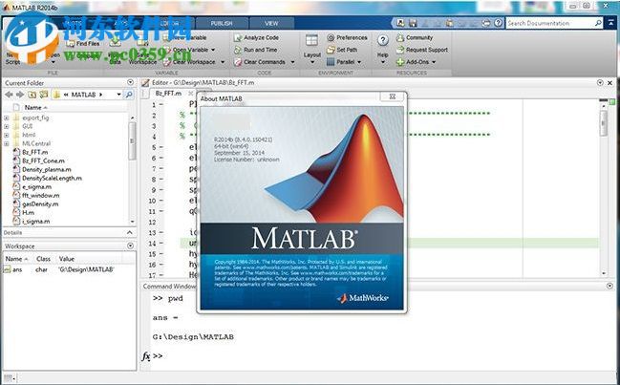Click the quick access Save icon
The image size is (620, 385).
pos(413,23)
